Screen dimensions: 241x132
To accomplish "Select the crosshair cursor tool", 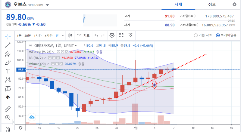I will point(8,36).
